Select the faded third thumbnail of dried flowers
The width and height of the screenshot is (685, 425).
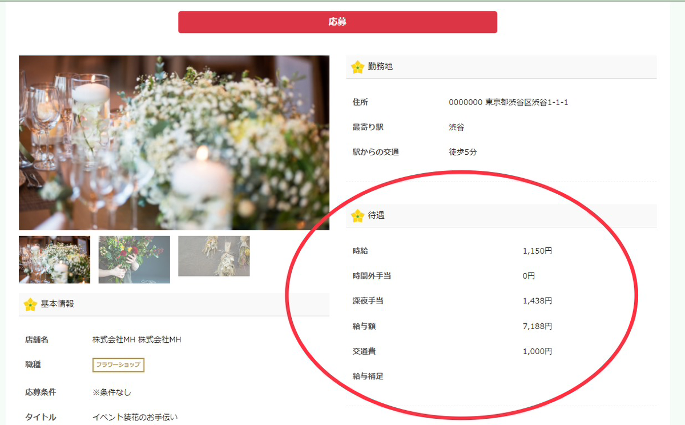[213, 256]
